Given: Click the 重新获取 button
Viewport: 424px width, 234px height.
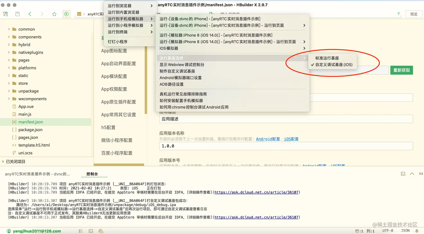Looking at the screenshot, I should click(x=402, y=70).
